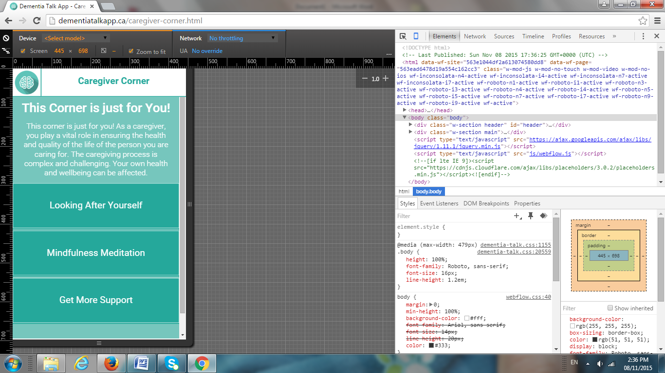The height and width of the screenshot is (373, 665).
Task: Open the Properties sidebar tab
Action: click(527, 203)
